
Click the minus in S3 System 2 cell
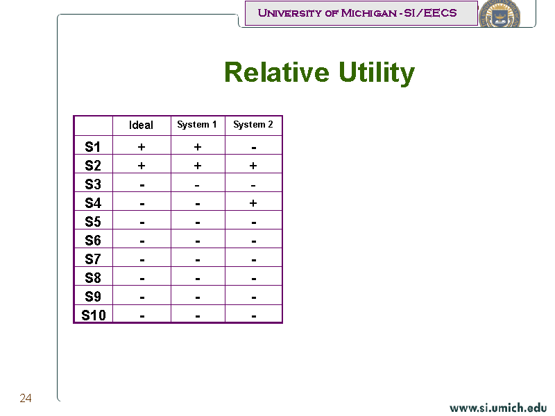253,185
